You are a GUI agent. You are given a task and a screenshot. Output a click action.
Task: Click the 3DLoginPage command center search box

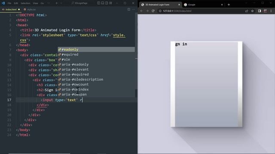click(x=80, y=3)
